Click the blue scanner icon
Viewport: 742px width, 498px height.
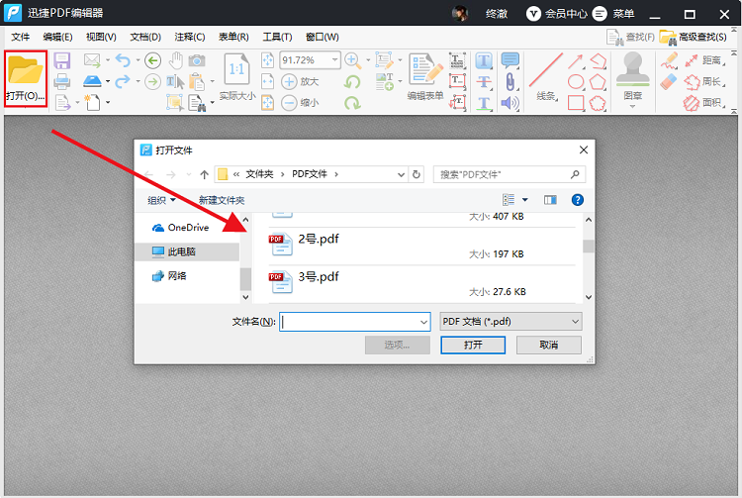pos(92,81)
